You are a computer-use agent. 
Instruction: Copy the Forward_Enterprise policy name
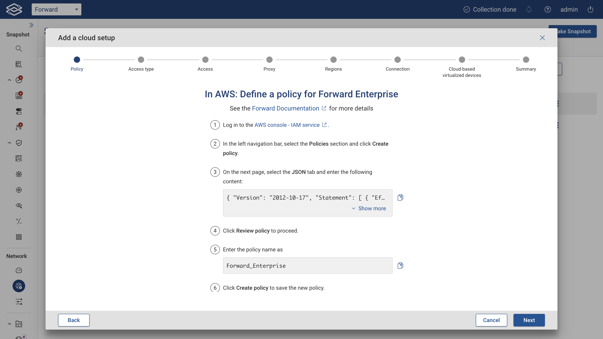(x=400, y=265)
